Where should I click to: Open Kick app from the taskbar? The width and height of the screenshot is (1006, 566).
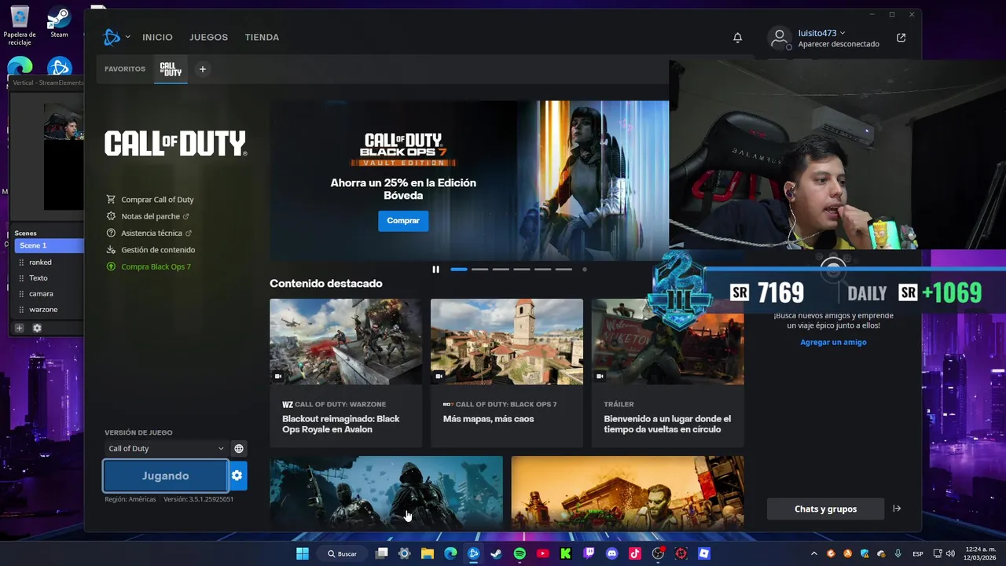[566, 553]
